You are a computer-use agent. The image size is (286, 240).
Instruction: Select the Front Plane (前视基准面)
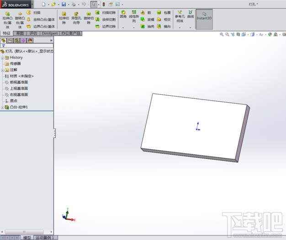click(16, 82)
